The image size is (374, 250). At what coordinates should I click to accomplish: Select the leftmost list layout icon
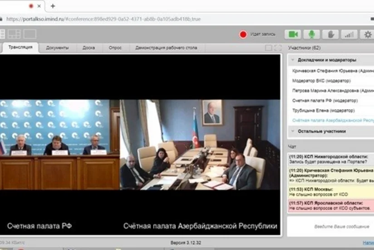pyautogui.click(x=2, y=34)
